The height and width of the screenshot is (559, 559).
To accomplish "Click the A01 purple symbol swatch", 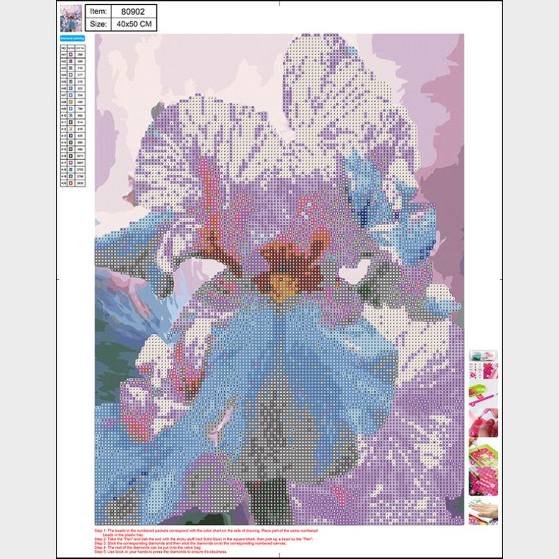I will click(x=71, y=54).
